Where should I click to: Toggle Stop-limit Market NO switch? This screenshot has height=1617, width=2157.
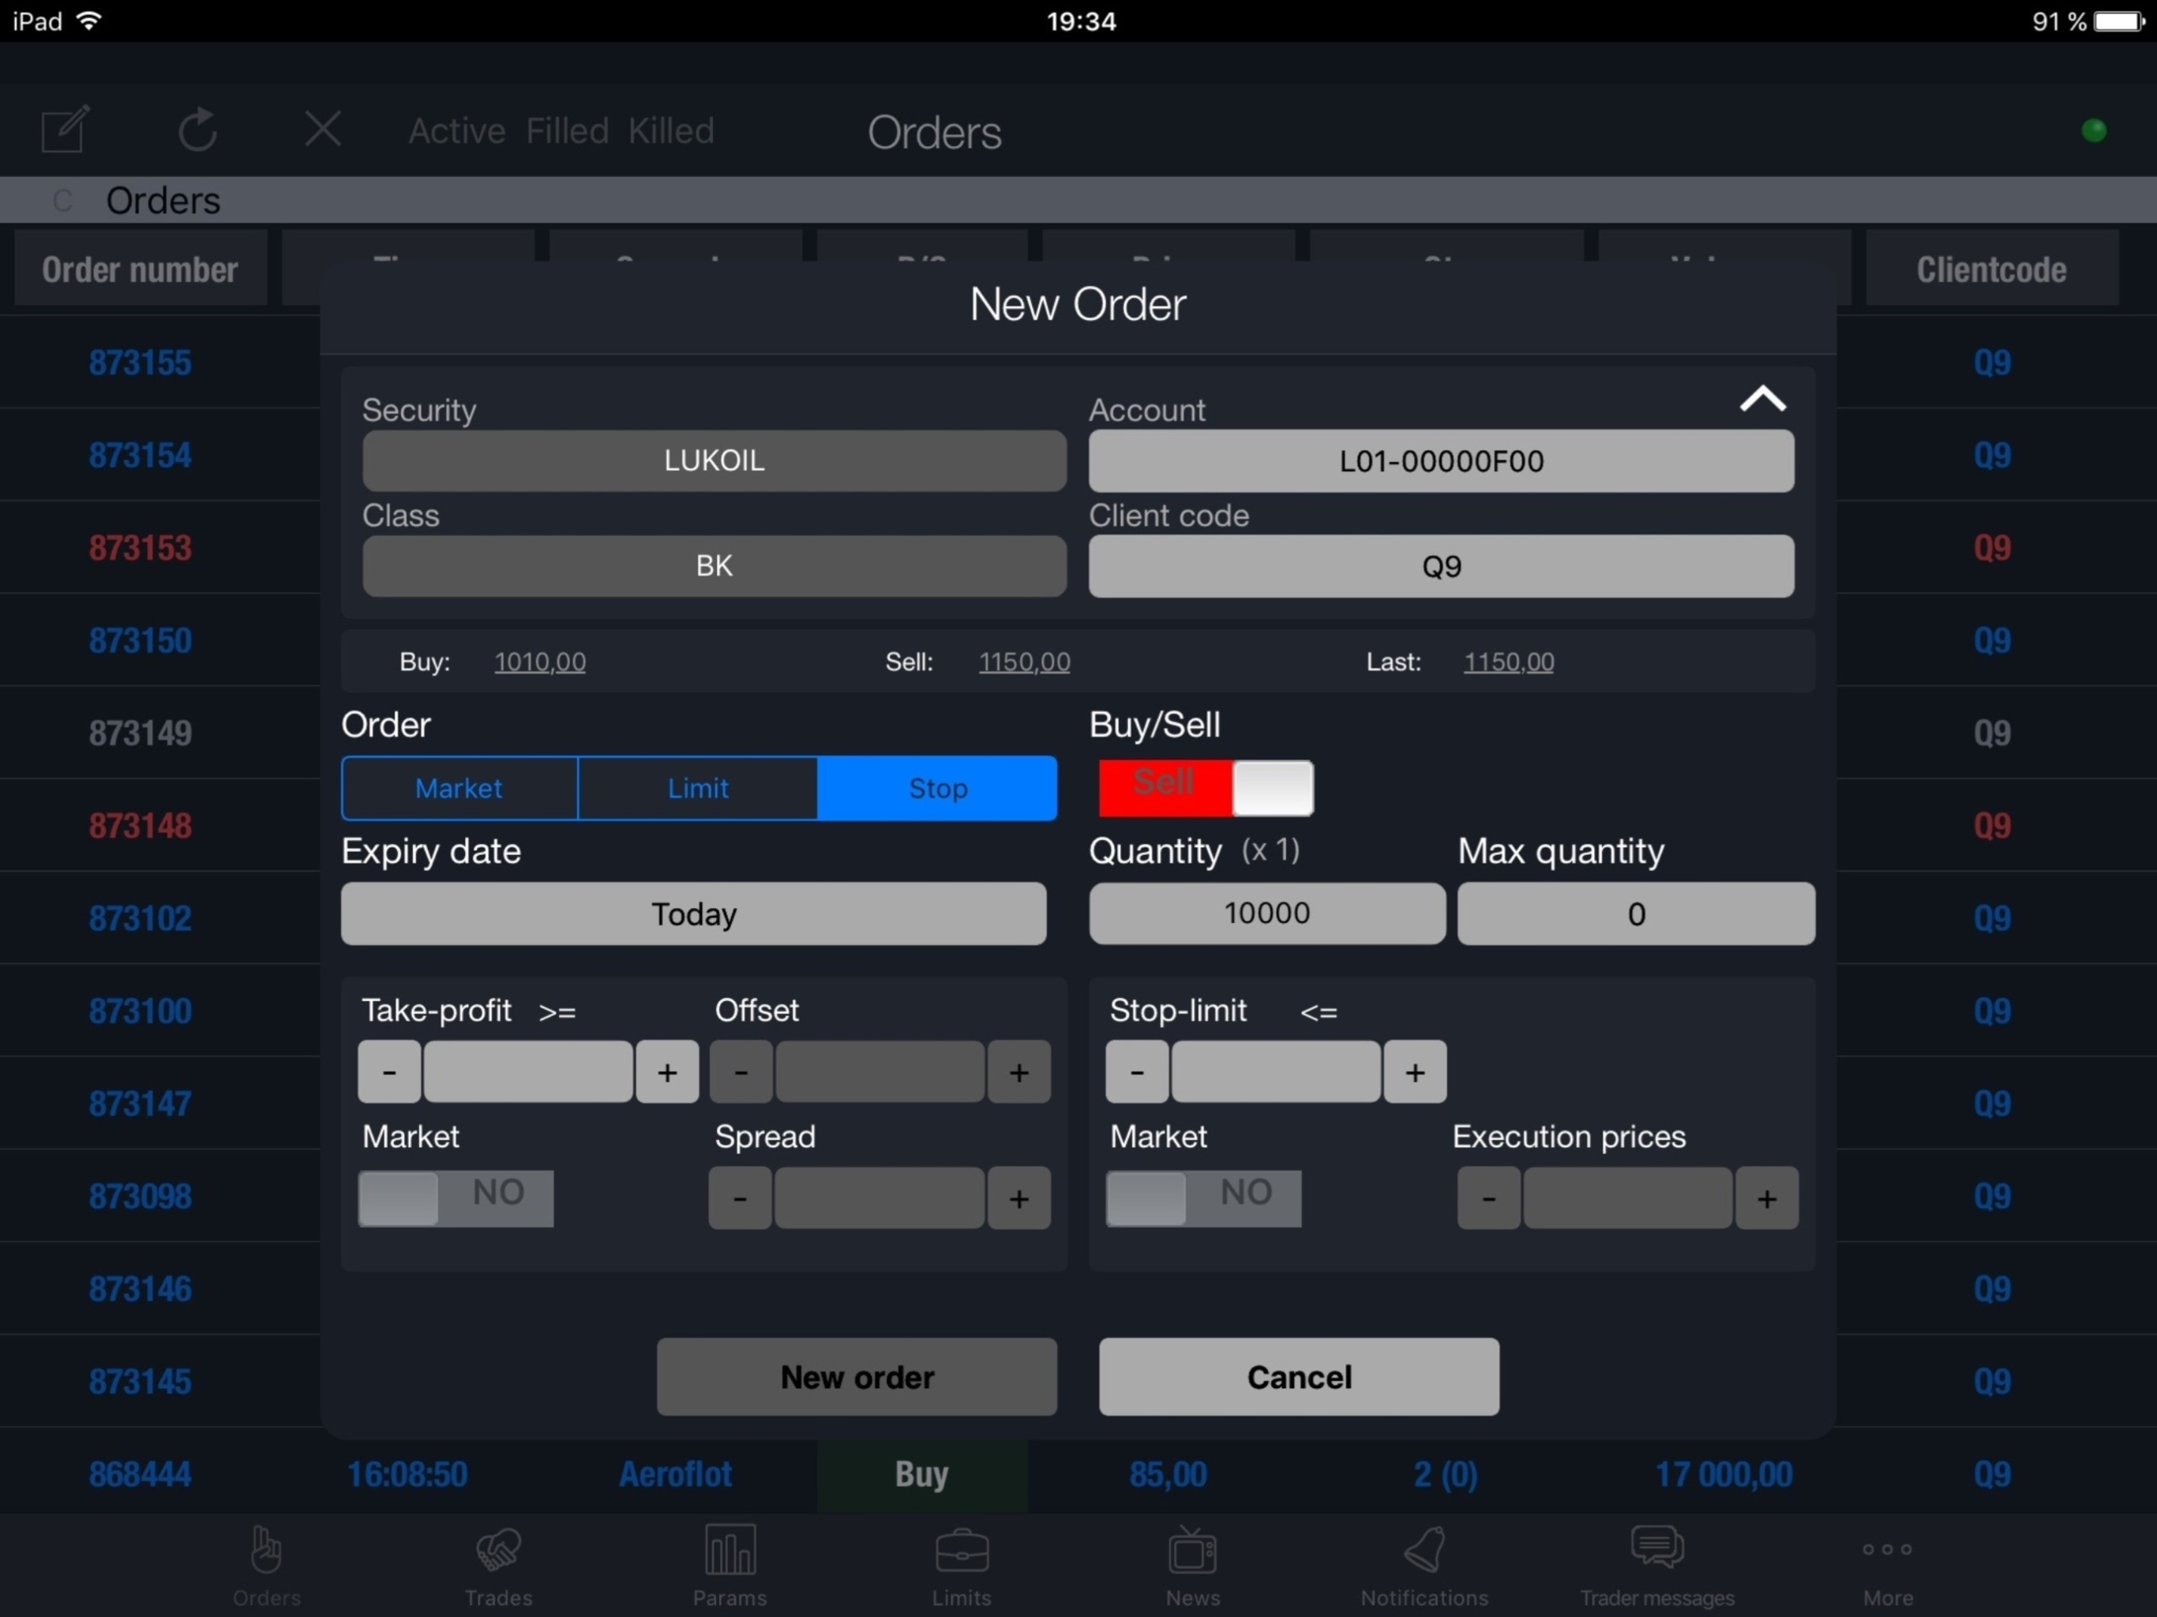[x=1203, y=1198]
